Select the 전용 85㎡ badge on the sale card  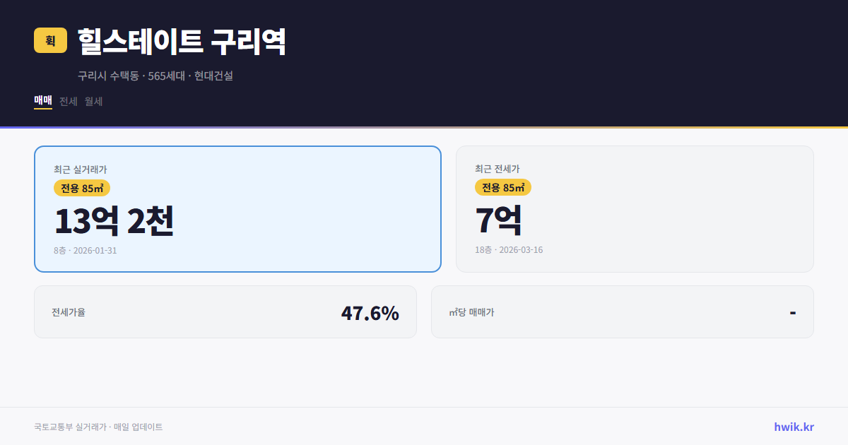(x=80, y=188)
